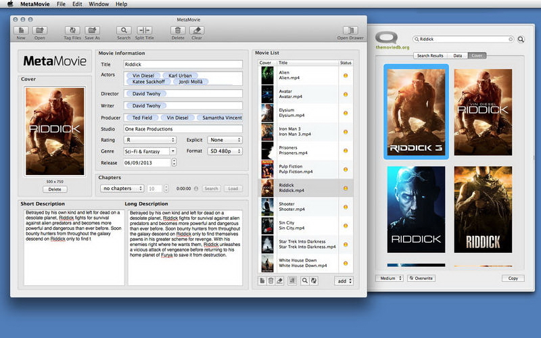Click the Save As toolbar icon
The height and width of the screenshot is (338, 541).
(92, 30)
